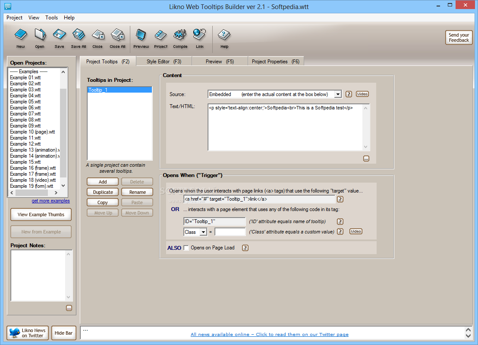The height and width of the screenshot is (345, 478).
Task: Open Likno News on Twitter
Action: (28, 333)
